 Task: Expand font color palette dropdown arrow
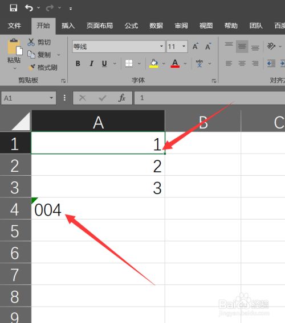tap(185, 64)
